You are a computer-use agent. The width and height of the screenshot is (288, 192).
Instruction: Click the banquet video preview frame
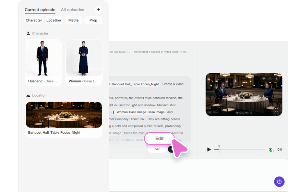(x=244, y=94)
